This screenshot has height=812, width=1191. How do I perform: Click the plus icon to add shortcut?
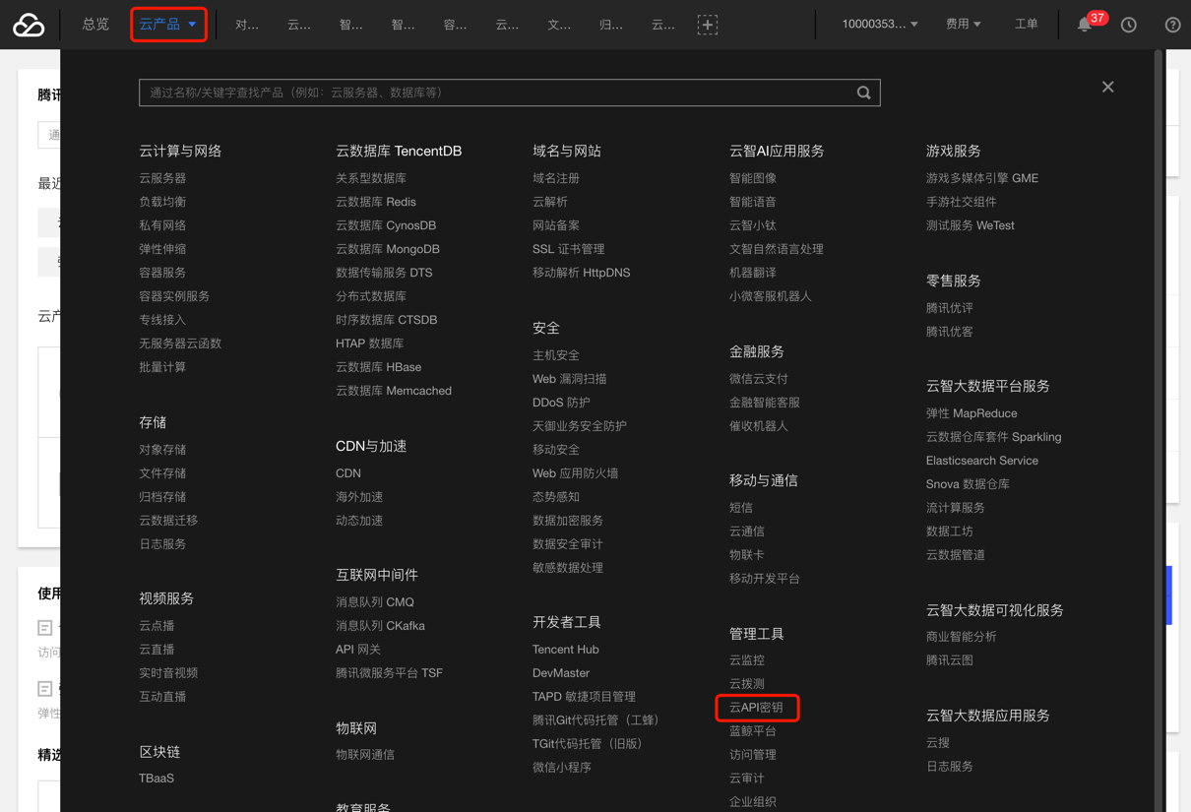coord(707,25)
